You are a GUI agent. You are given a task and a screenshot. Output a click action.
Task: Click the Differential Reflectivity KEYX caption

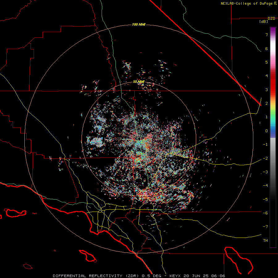coord(139,276)
